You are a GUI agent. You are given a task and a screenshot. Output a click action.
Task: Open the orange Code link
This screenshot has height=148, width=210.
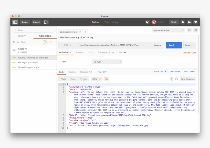(194, 53)
